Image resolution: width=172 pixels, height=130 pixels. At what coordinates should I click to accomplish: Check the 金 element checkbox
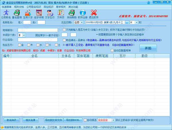pyautogui.click(x=19, y=45)
